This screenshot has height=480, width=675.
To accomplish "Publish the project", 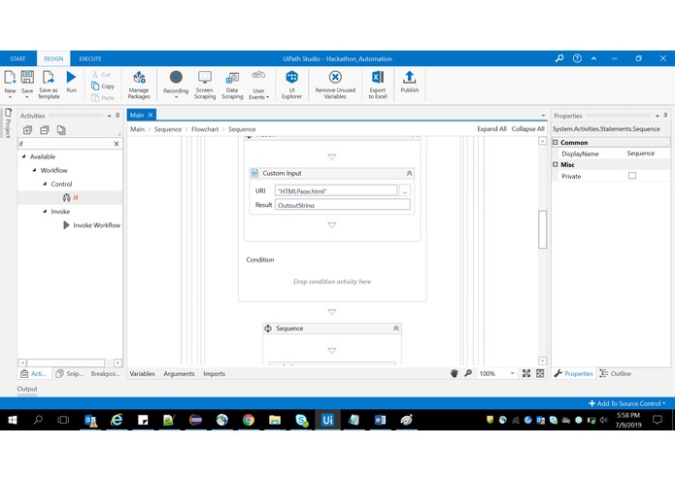I will (x=410, y=82).
